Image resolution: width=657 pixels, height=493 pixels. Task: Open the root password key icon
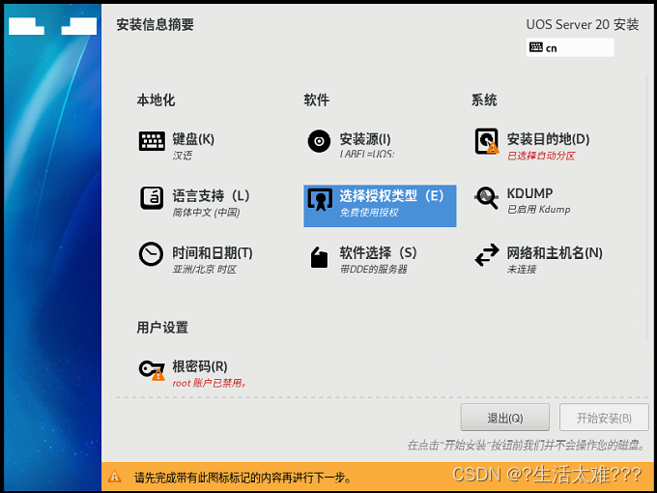[x=152, y=369]
